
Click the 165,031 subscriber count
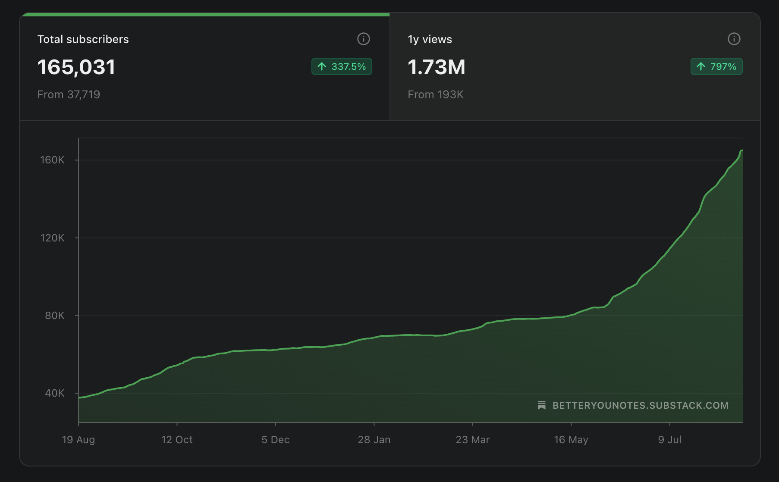76,67
